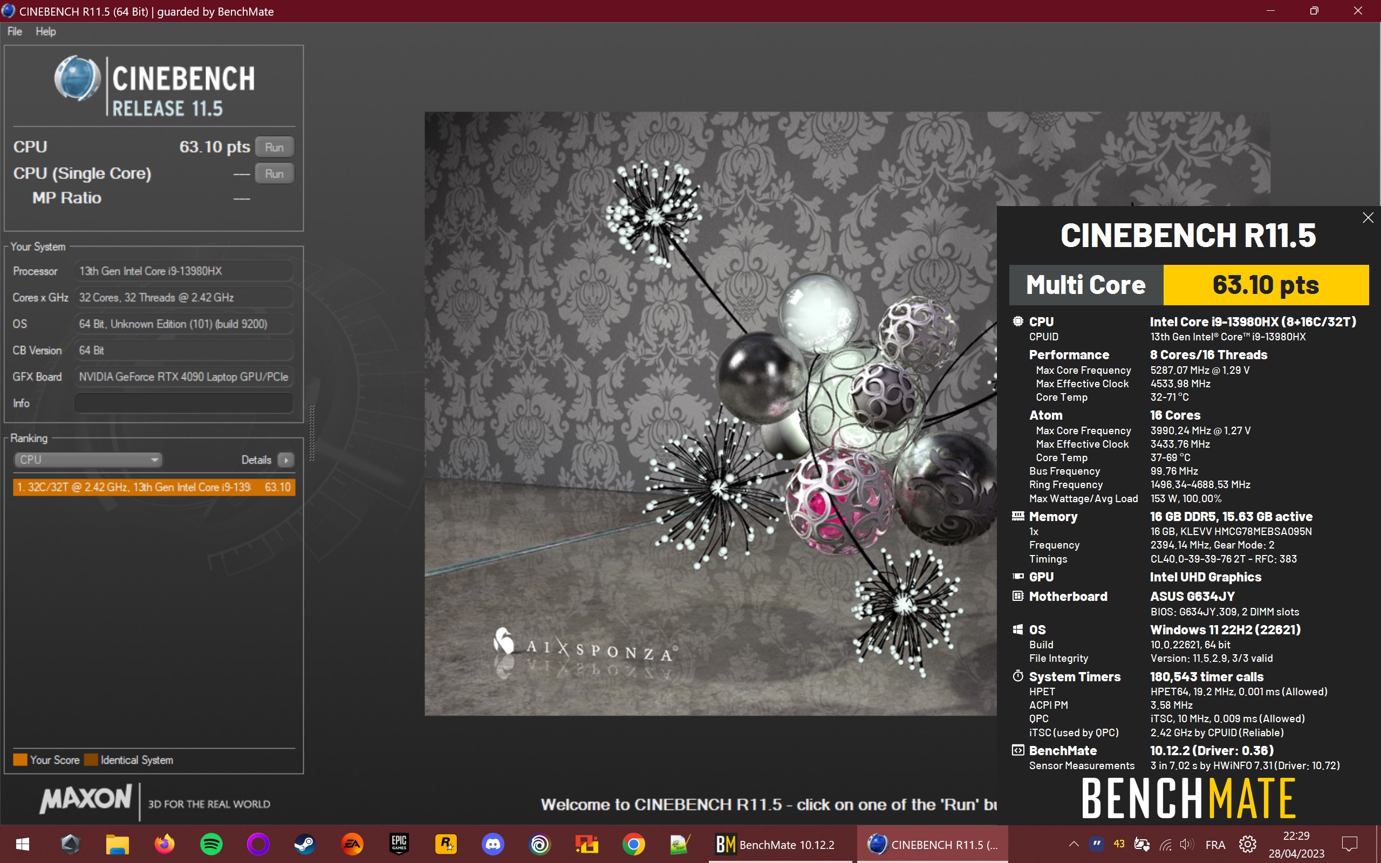1381x863 pixels.
Task: Click the Cinebench sphere logo
Action: pyautogui.click(x=77, y=79)
